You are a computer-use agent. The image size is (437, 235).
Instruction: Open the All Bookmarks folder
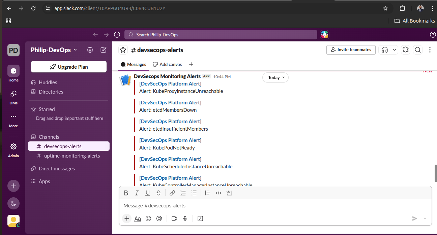(x=415, y=21)
